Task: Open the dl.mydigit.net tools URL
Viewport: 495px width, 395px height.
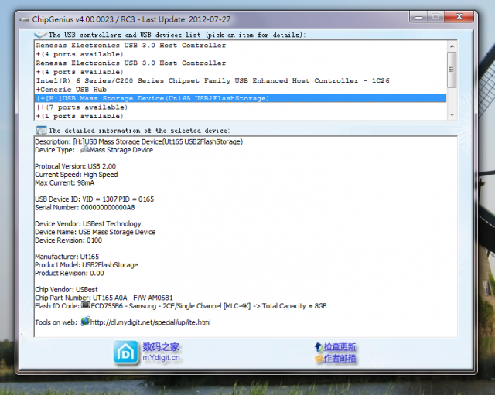Action: [150, 322]
